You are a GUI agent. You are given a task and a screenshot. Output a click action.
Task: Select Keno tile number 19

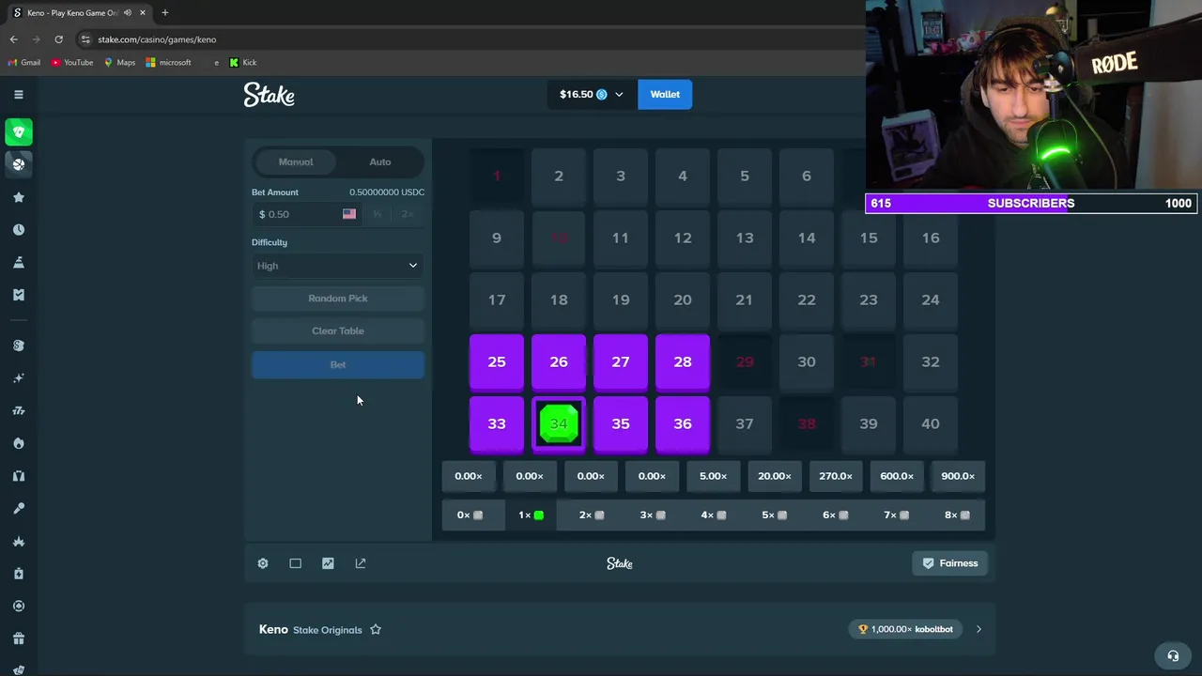point(621,300)
